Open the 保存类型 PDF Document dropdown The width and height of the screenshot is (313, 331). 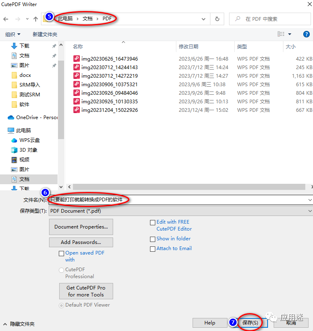pos(181,211)
